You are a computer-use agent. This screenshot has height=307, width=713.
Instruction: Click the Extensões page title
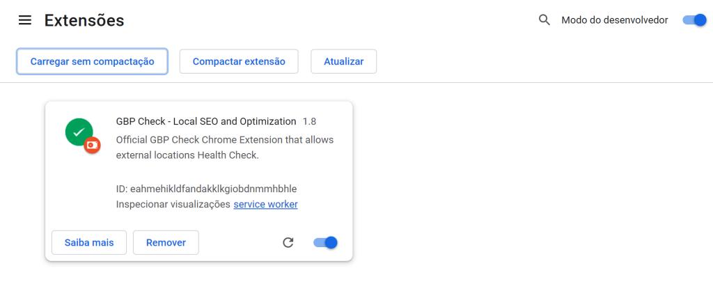click(x=84, y=20)
